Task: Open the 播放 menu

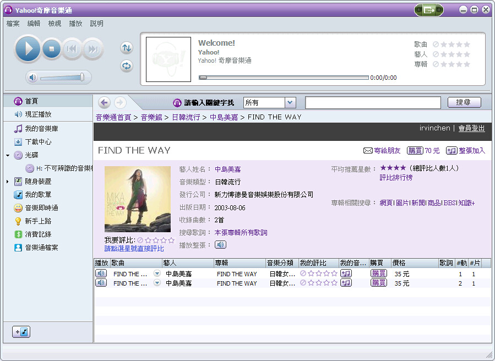Action: pos(75,24)
